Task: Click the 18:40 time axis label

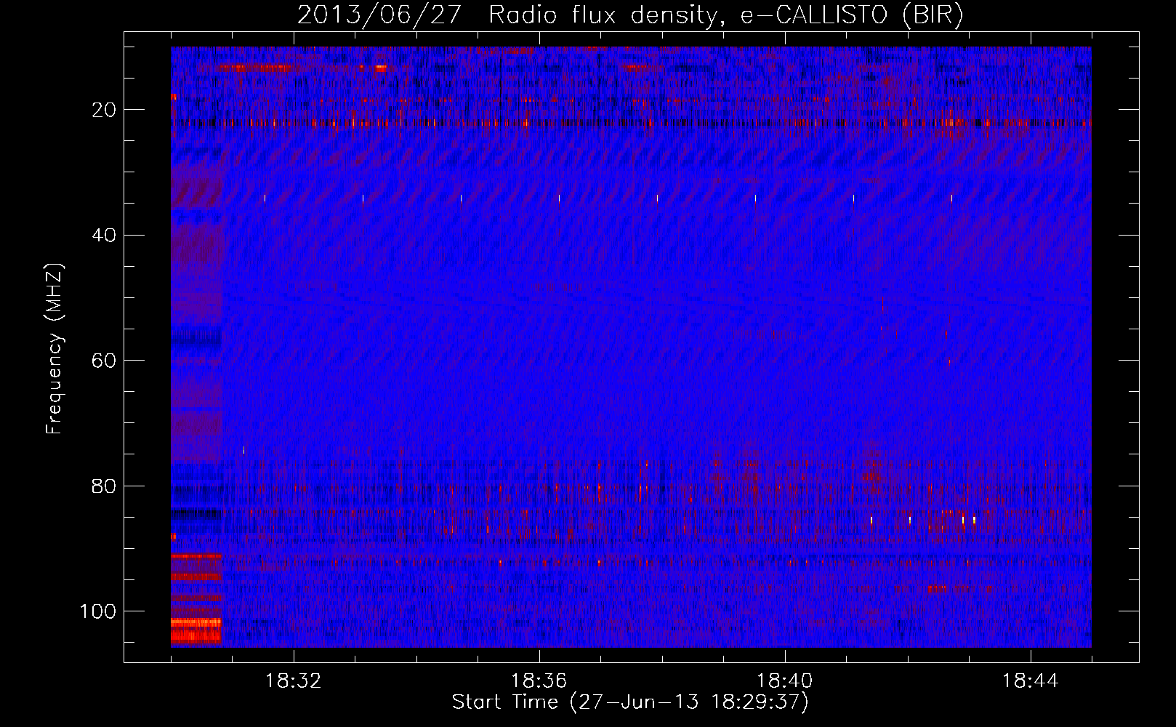Action: click(785, 681)
